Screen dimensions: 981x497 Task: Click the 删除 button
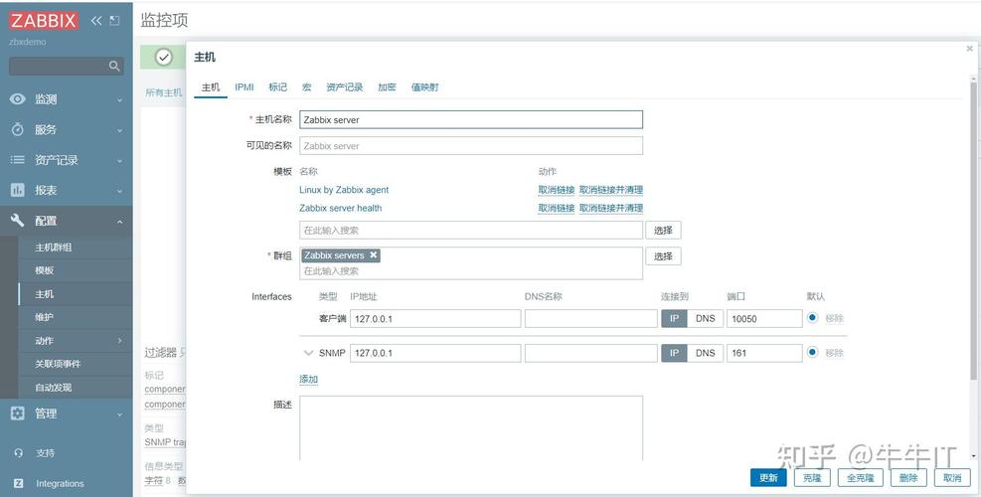coord(908,477)
